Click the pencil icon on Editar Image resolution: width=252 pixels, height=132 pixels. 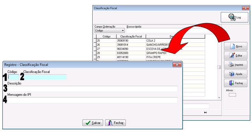[x=232, y=55]
